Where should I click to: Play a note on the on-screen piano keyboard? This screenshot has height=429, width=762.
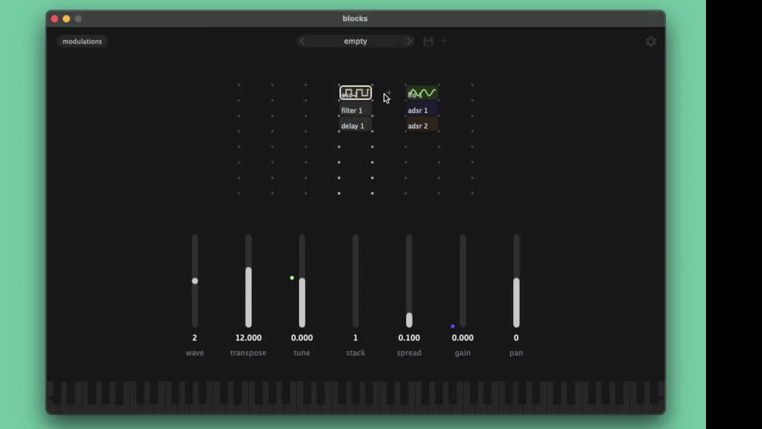tap(355, 396)
